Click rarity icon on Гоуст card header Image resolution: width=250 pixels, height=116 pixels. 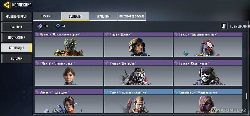coord(176,63)
